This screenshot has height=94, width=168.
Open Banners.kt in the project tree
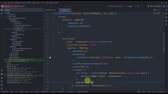(18, 23)
